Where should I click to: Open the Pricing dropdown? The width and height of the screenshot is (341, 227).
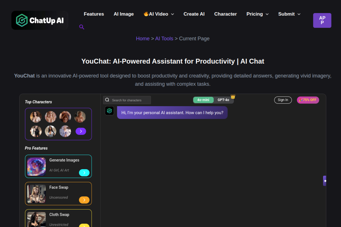257,14
